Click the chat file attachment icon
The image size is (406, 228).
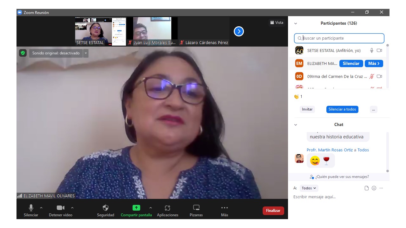click(367, 188)
